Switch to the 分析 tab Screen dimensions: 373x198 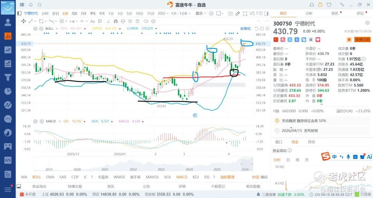309,13
